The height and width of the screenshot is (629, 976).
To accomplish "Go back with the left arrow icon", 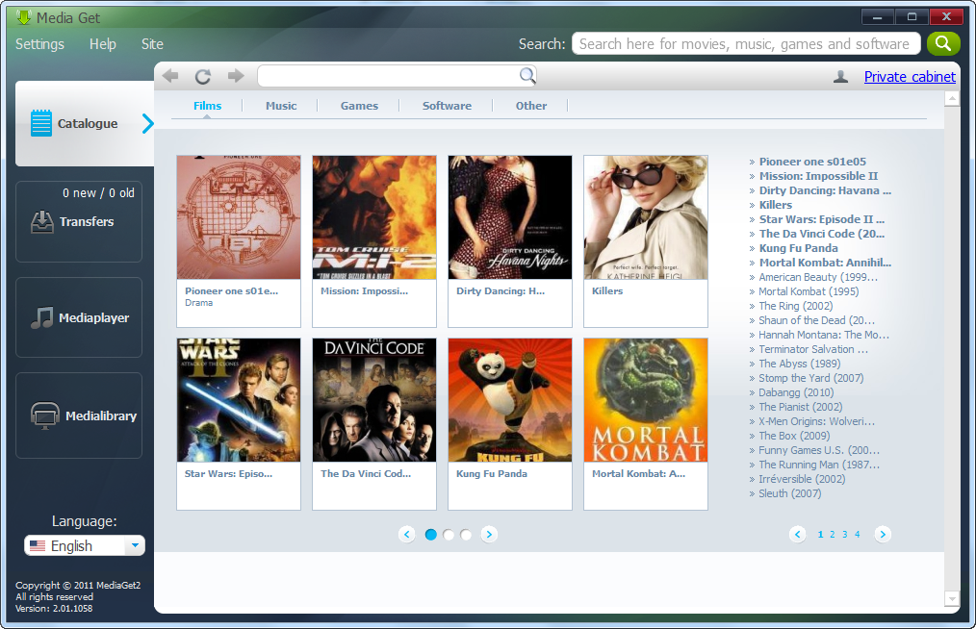I will click(170, 76).
